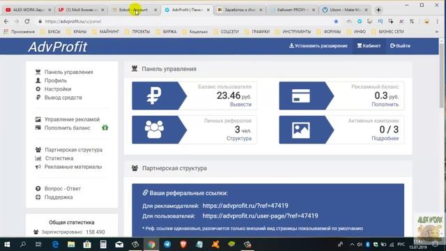Screen dimensions: 446x251
Task: Open Chrome three-dot menu
Action: (x=437, y=22)
